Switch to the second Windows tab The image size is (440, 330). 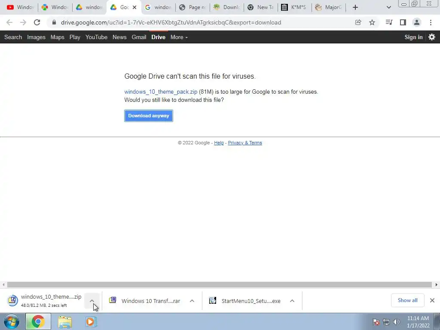click(55, 7)
